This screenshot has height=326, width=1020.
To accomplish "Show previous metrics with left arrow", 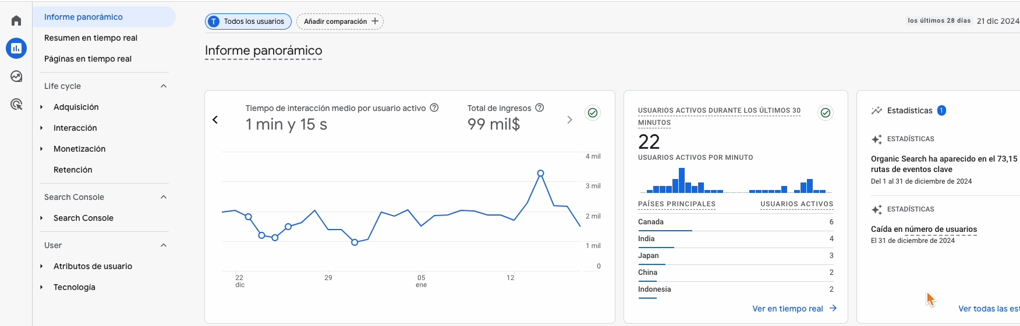I will [215, 120].
